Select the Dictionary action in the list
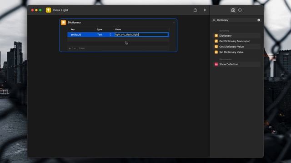Image resolution: width=291 pixels, height=163 pixels. 236,36
